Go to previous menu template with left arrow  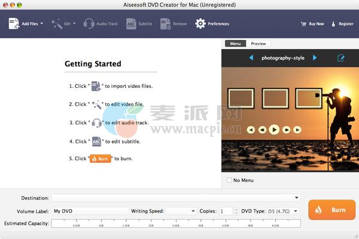pos(251,57)
